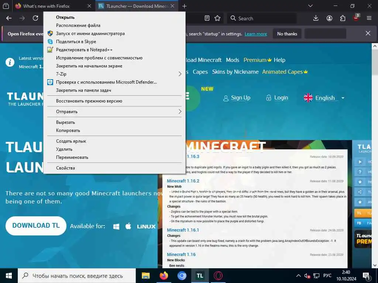Open the Help navigation link
378x283 pixels.
[x=279, y=60]
